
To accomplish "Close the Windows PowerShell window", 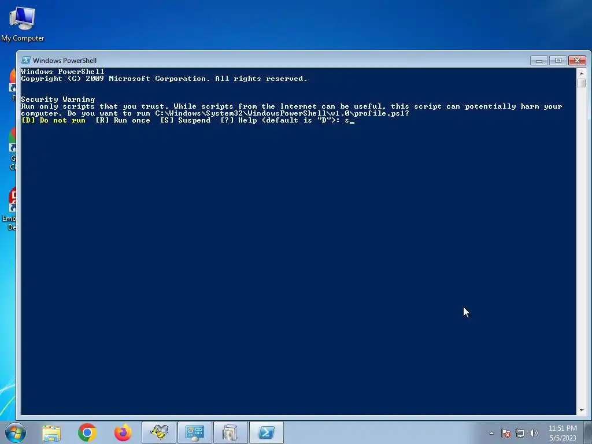I will click(x=577, y=60).
